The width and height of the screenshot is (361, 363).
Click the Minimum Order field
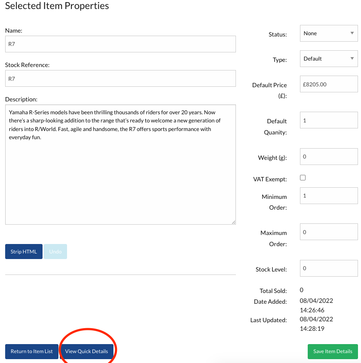[328, 196]
